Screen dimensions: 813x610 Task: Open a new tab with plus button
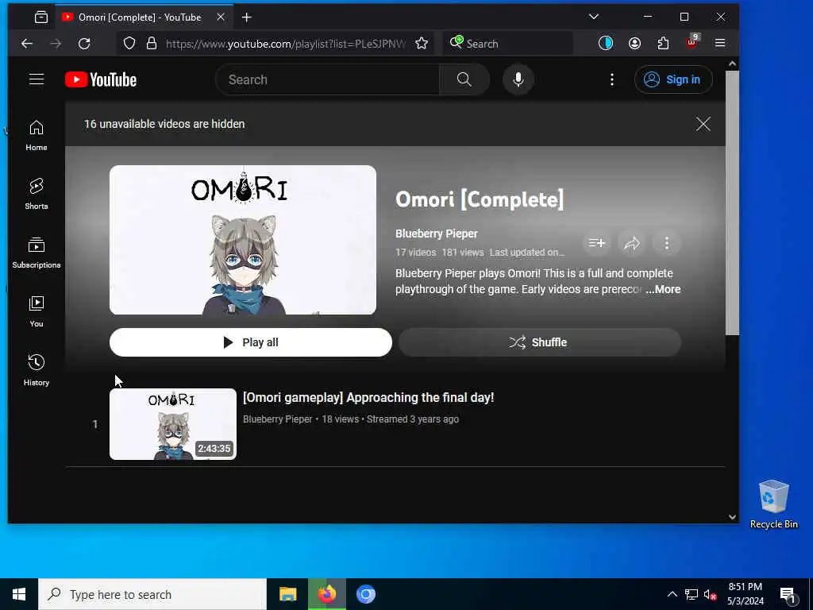246,17
